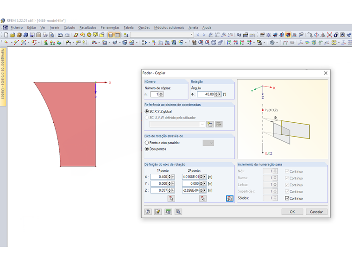The height and width of the screenshot is (264, 352).
Task: Select the new line tool icon
Action: tap(16, 42)
